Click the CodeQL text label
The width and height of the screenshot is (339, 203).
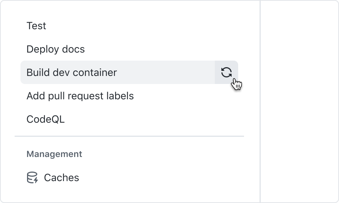pyautogui.click(x=46, y=119)
